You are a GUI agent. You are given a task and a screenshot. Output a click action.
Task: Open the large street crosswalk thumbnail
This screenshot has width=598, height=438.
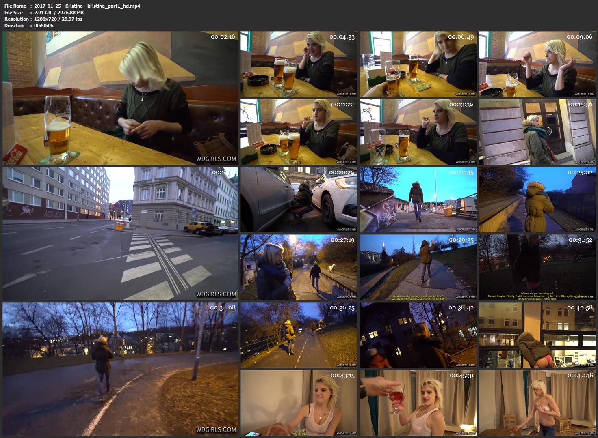click(120, 233)
